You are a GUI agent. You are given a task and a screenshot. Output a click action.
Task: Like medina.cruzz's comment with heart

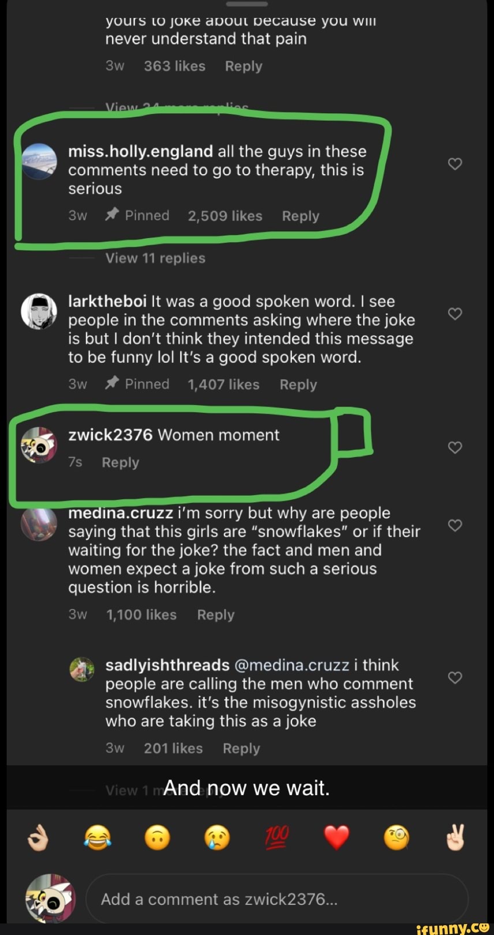455,525
